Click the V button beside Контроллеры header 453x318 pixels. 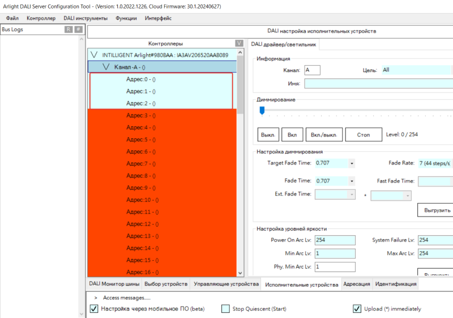[239, 43]
